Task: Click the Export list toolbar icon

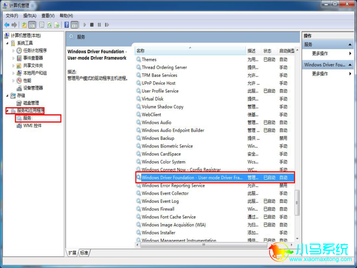Action: pyautogui.click(x=57, y=25)
